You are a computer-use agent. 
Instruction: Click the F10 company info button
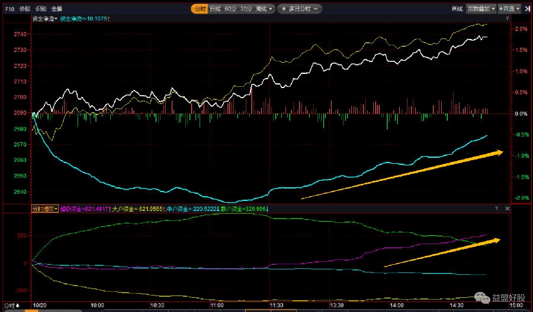click(x=9, y=9)
